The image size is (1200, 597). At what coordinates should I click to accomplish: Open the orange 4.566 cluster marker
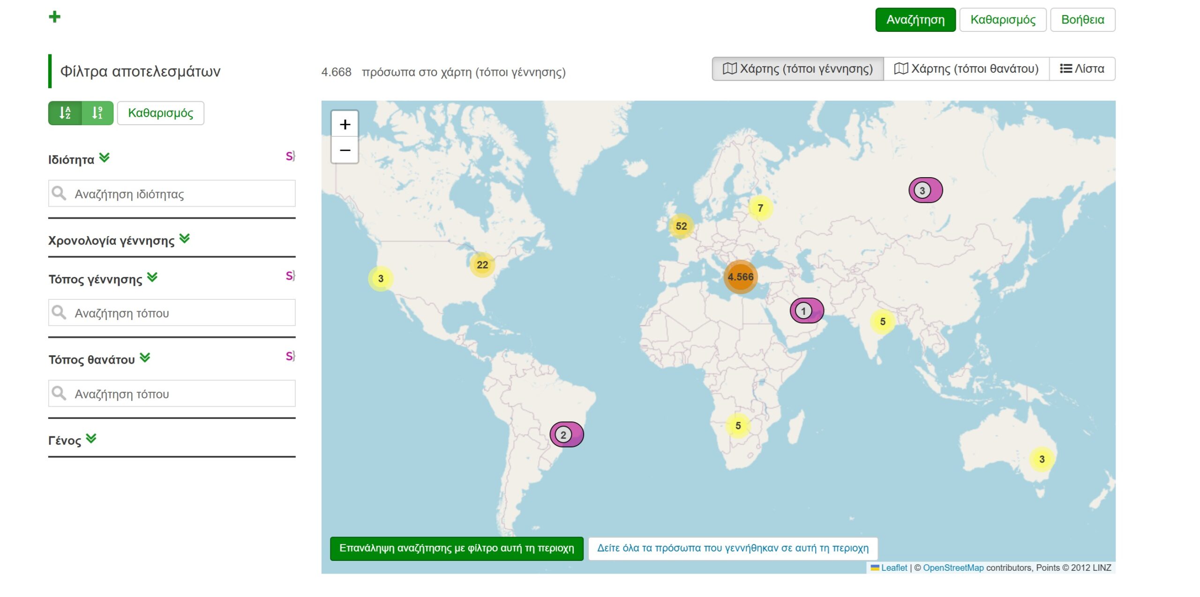tap(740, 277)
